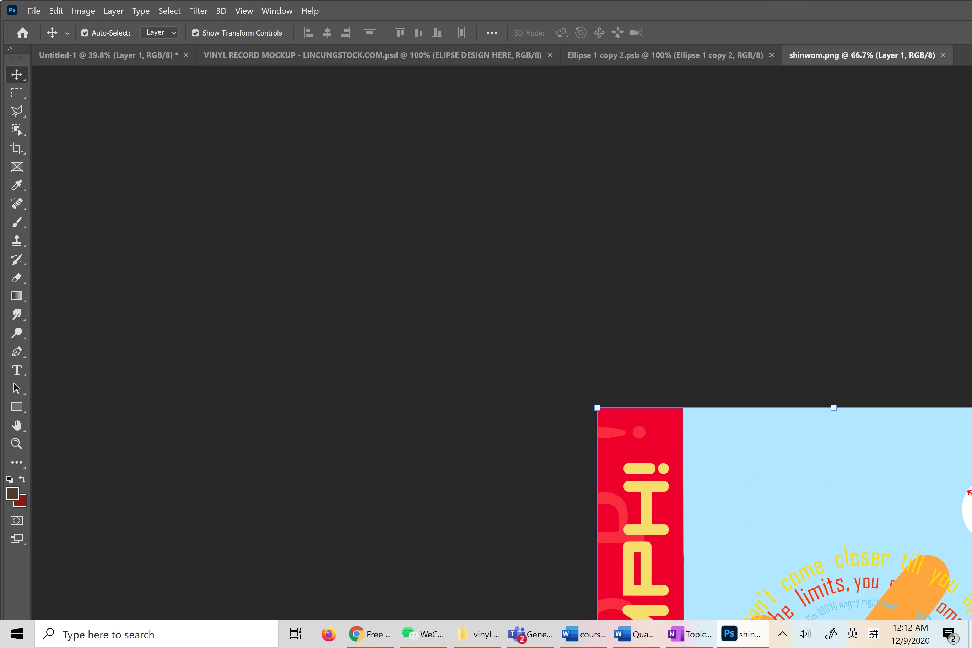
Task: Select the Zoom tool
Action: point(17,444)
